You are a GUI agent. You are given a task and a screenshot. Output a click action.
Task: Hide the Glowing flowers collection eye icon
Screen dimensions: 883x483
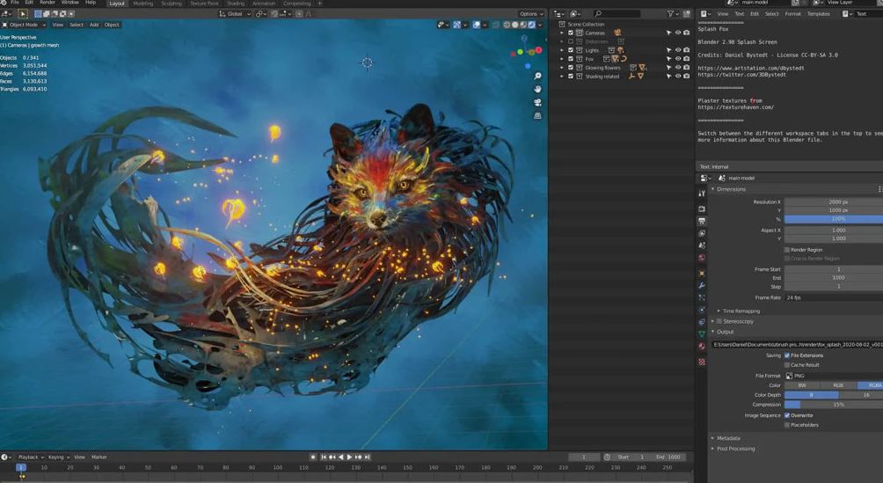[x=678, y=67]
